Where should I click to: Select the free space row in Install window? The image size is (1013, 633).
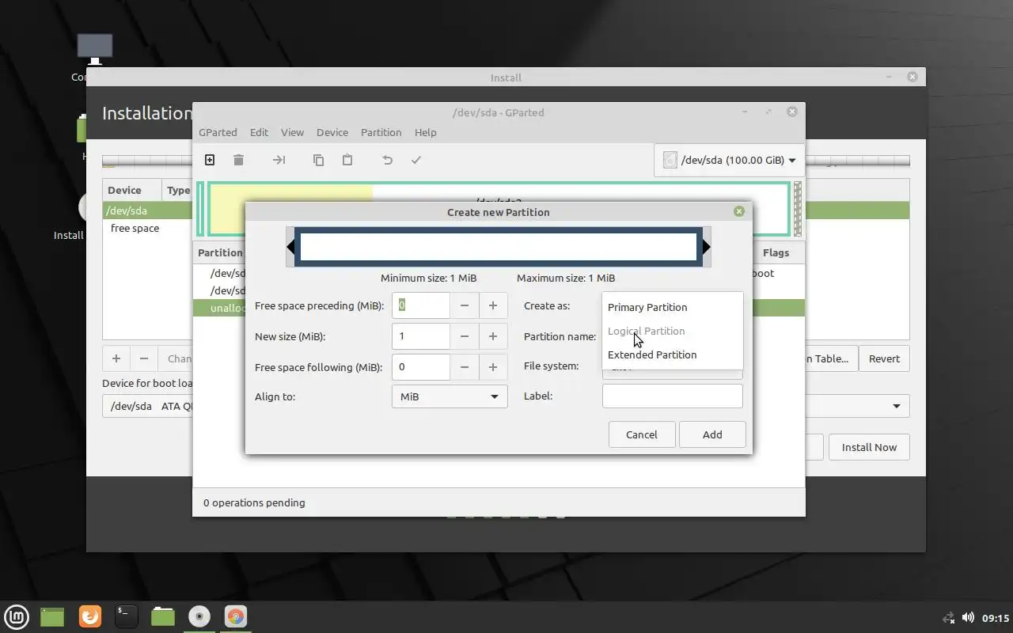pos(147,228)
